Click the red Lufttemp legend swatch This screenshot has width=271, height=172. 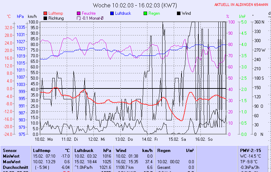[x=45, y=13]
